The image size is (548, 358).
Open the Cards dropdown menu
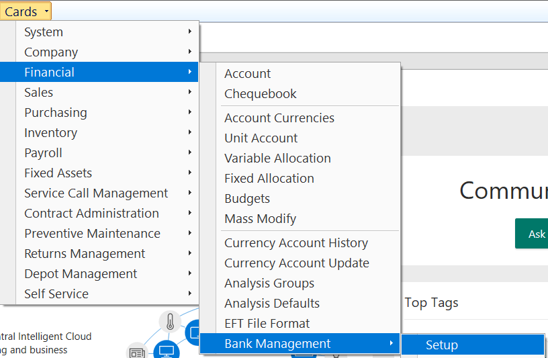click(x=26, y=11)
